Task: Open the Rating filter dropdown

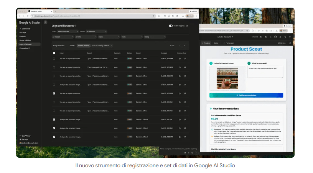Action: point(155,37)
